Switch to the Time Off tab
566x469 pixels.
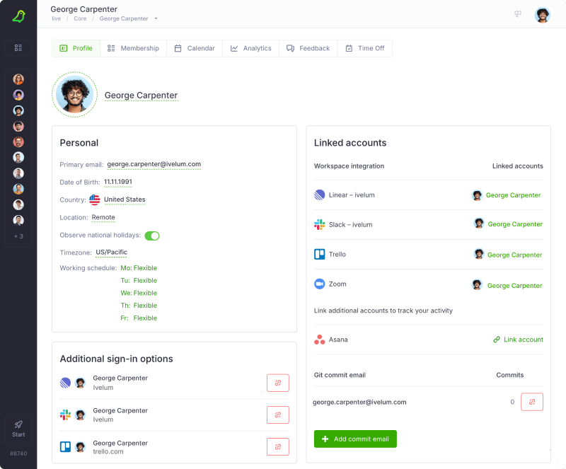pos(365,48)
